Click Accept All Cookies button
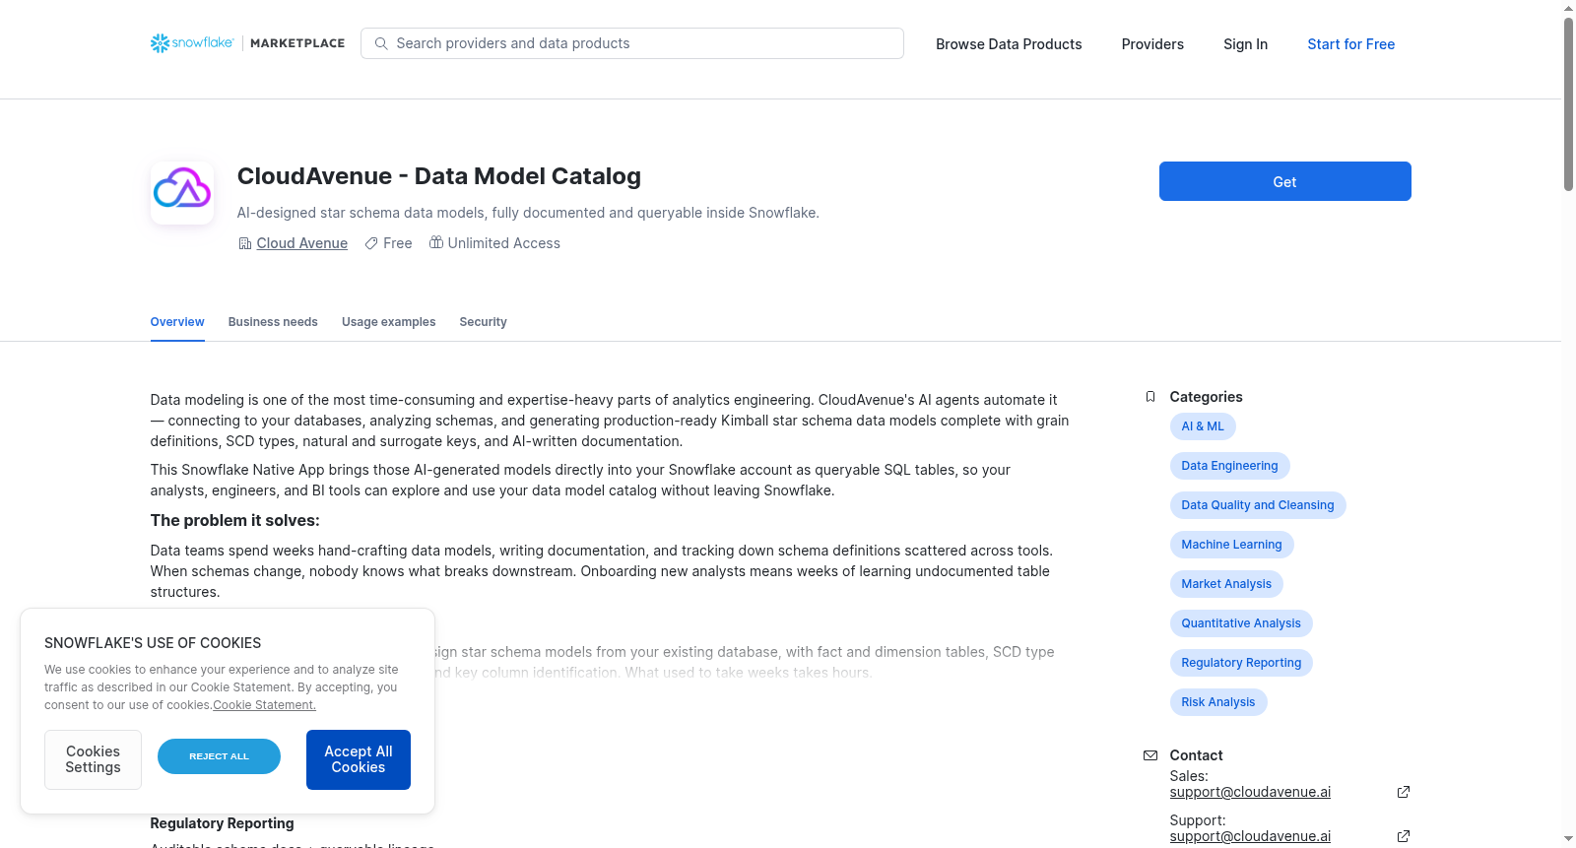Viewport: 1576px width, 848px height. pyautogui.click(x=359, y=759)
